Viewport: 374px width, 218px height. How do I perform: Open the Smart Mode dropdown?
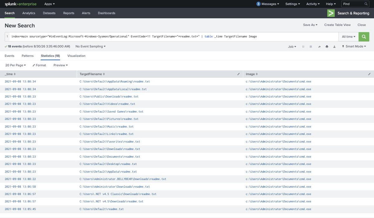pyautogui.click(x=354, y=47)
